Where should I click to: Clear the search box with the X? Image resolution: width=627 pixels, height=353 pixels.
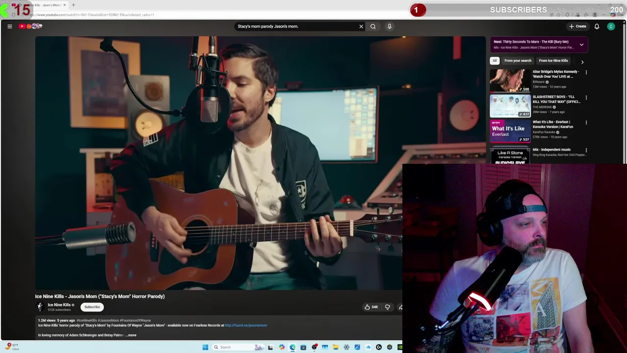coord(361,26)
